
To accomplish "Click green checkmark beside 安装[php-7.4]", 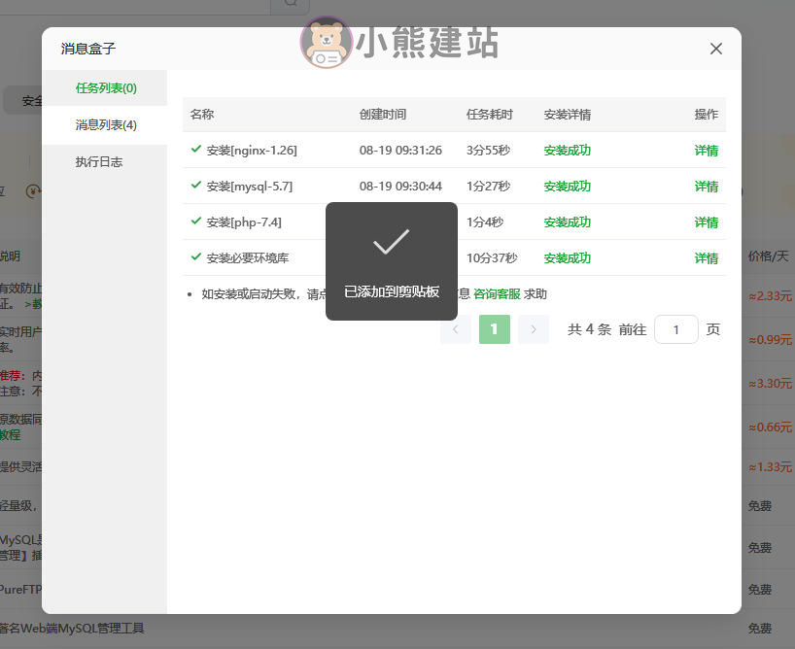I will pyautogui.click(x=196, y=222).
